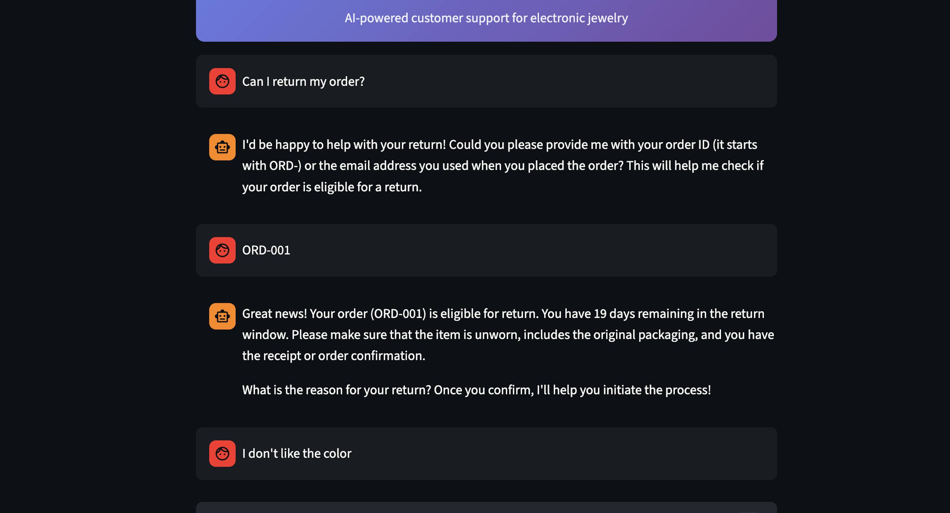Screen dimensions: 950x513
Task: Click the user avatar beside "I don't like the color"
Action: coord(222,454)
